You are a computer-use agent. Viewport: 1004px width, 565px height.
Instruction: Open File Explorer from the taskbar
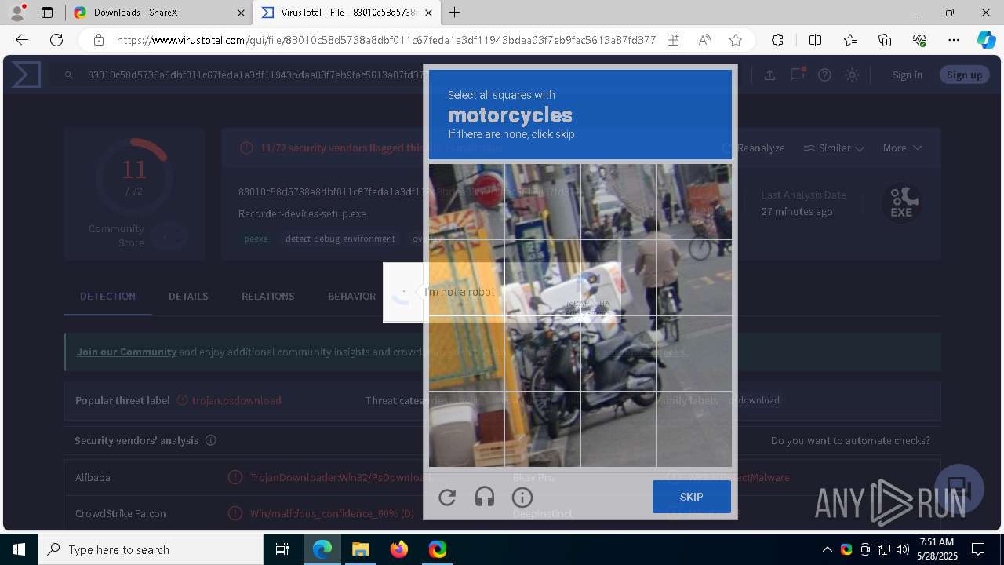coord(360,549)
